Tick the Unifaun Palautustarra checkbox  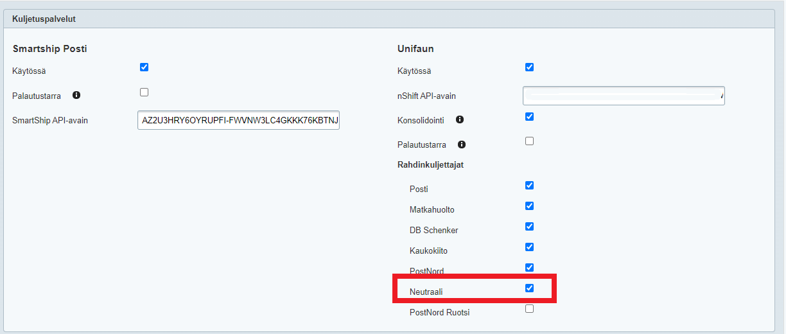pos(529,141)
